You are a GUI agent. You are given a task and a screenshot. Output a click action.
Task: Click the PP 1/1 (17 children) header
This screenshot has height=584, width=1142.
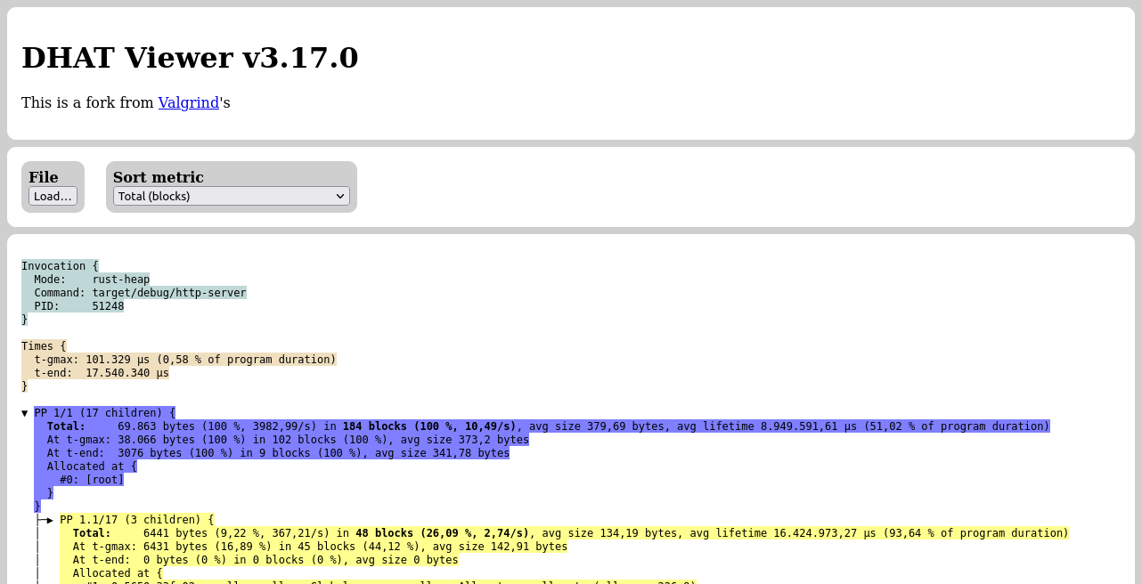tap(104, 413)
